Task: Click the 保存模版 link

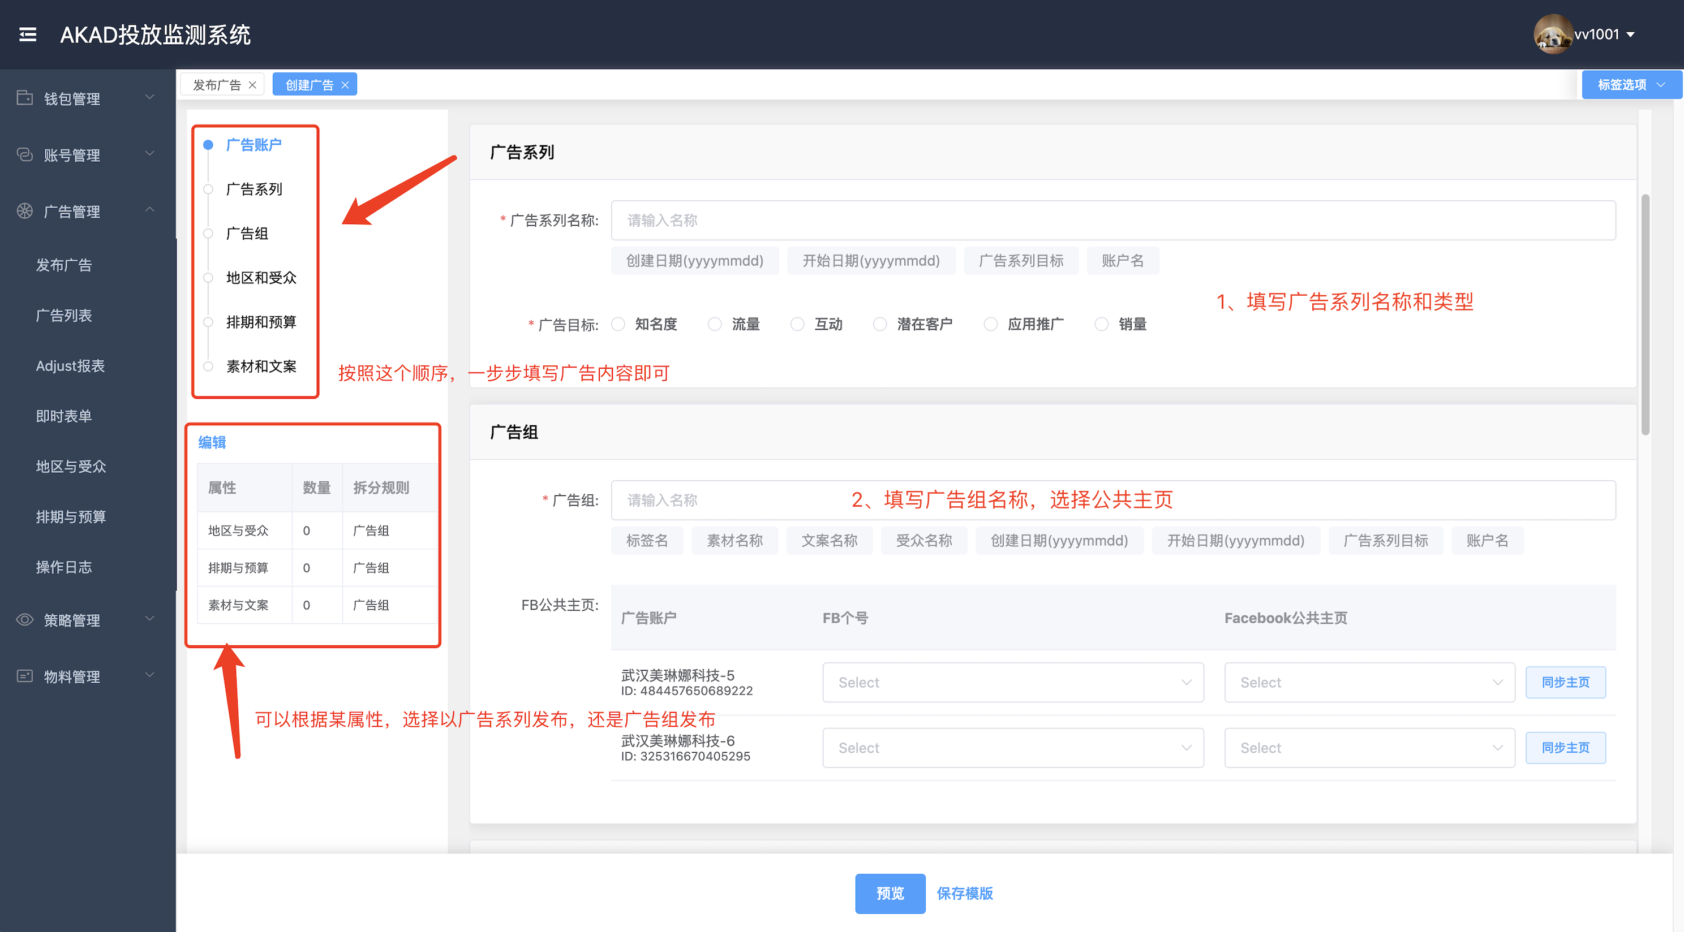Action: coord(964,893)
